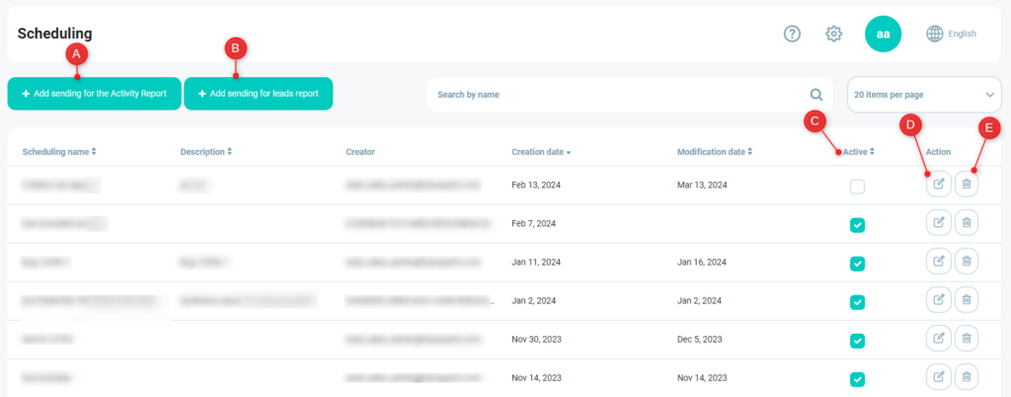Edit the schedule created Feb 13, 2024
The width and height of the screenshot is (1011, 397).
(x=938, y=185)
